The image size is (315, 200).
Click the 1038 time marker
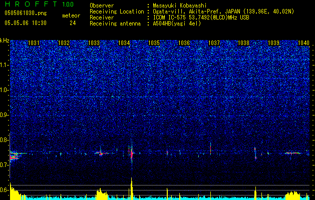244,43
